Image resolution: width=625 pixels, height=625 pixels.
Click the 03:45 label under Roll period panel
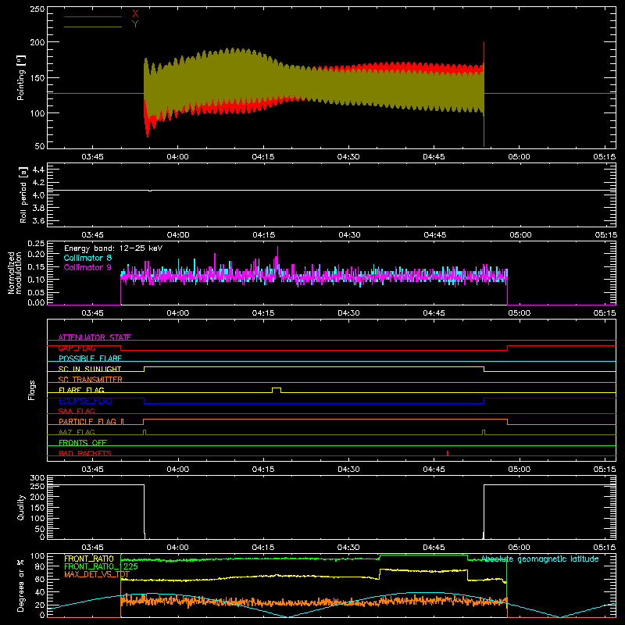pos(92,235)
